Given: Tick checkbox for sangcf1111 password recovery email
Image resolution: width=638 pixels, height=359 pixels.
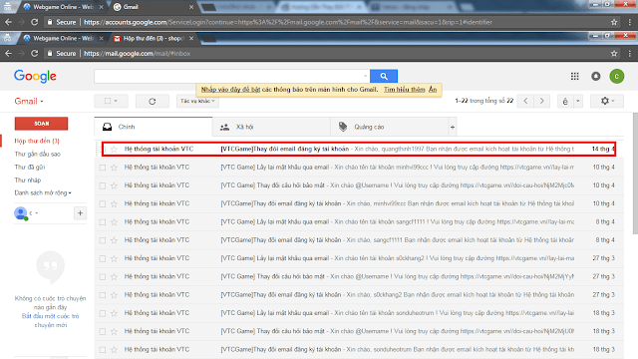Looking at the screenshot, I should point(103,222).
